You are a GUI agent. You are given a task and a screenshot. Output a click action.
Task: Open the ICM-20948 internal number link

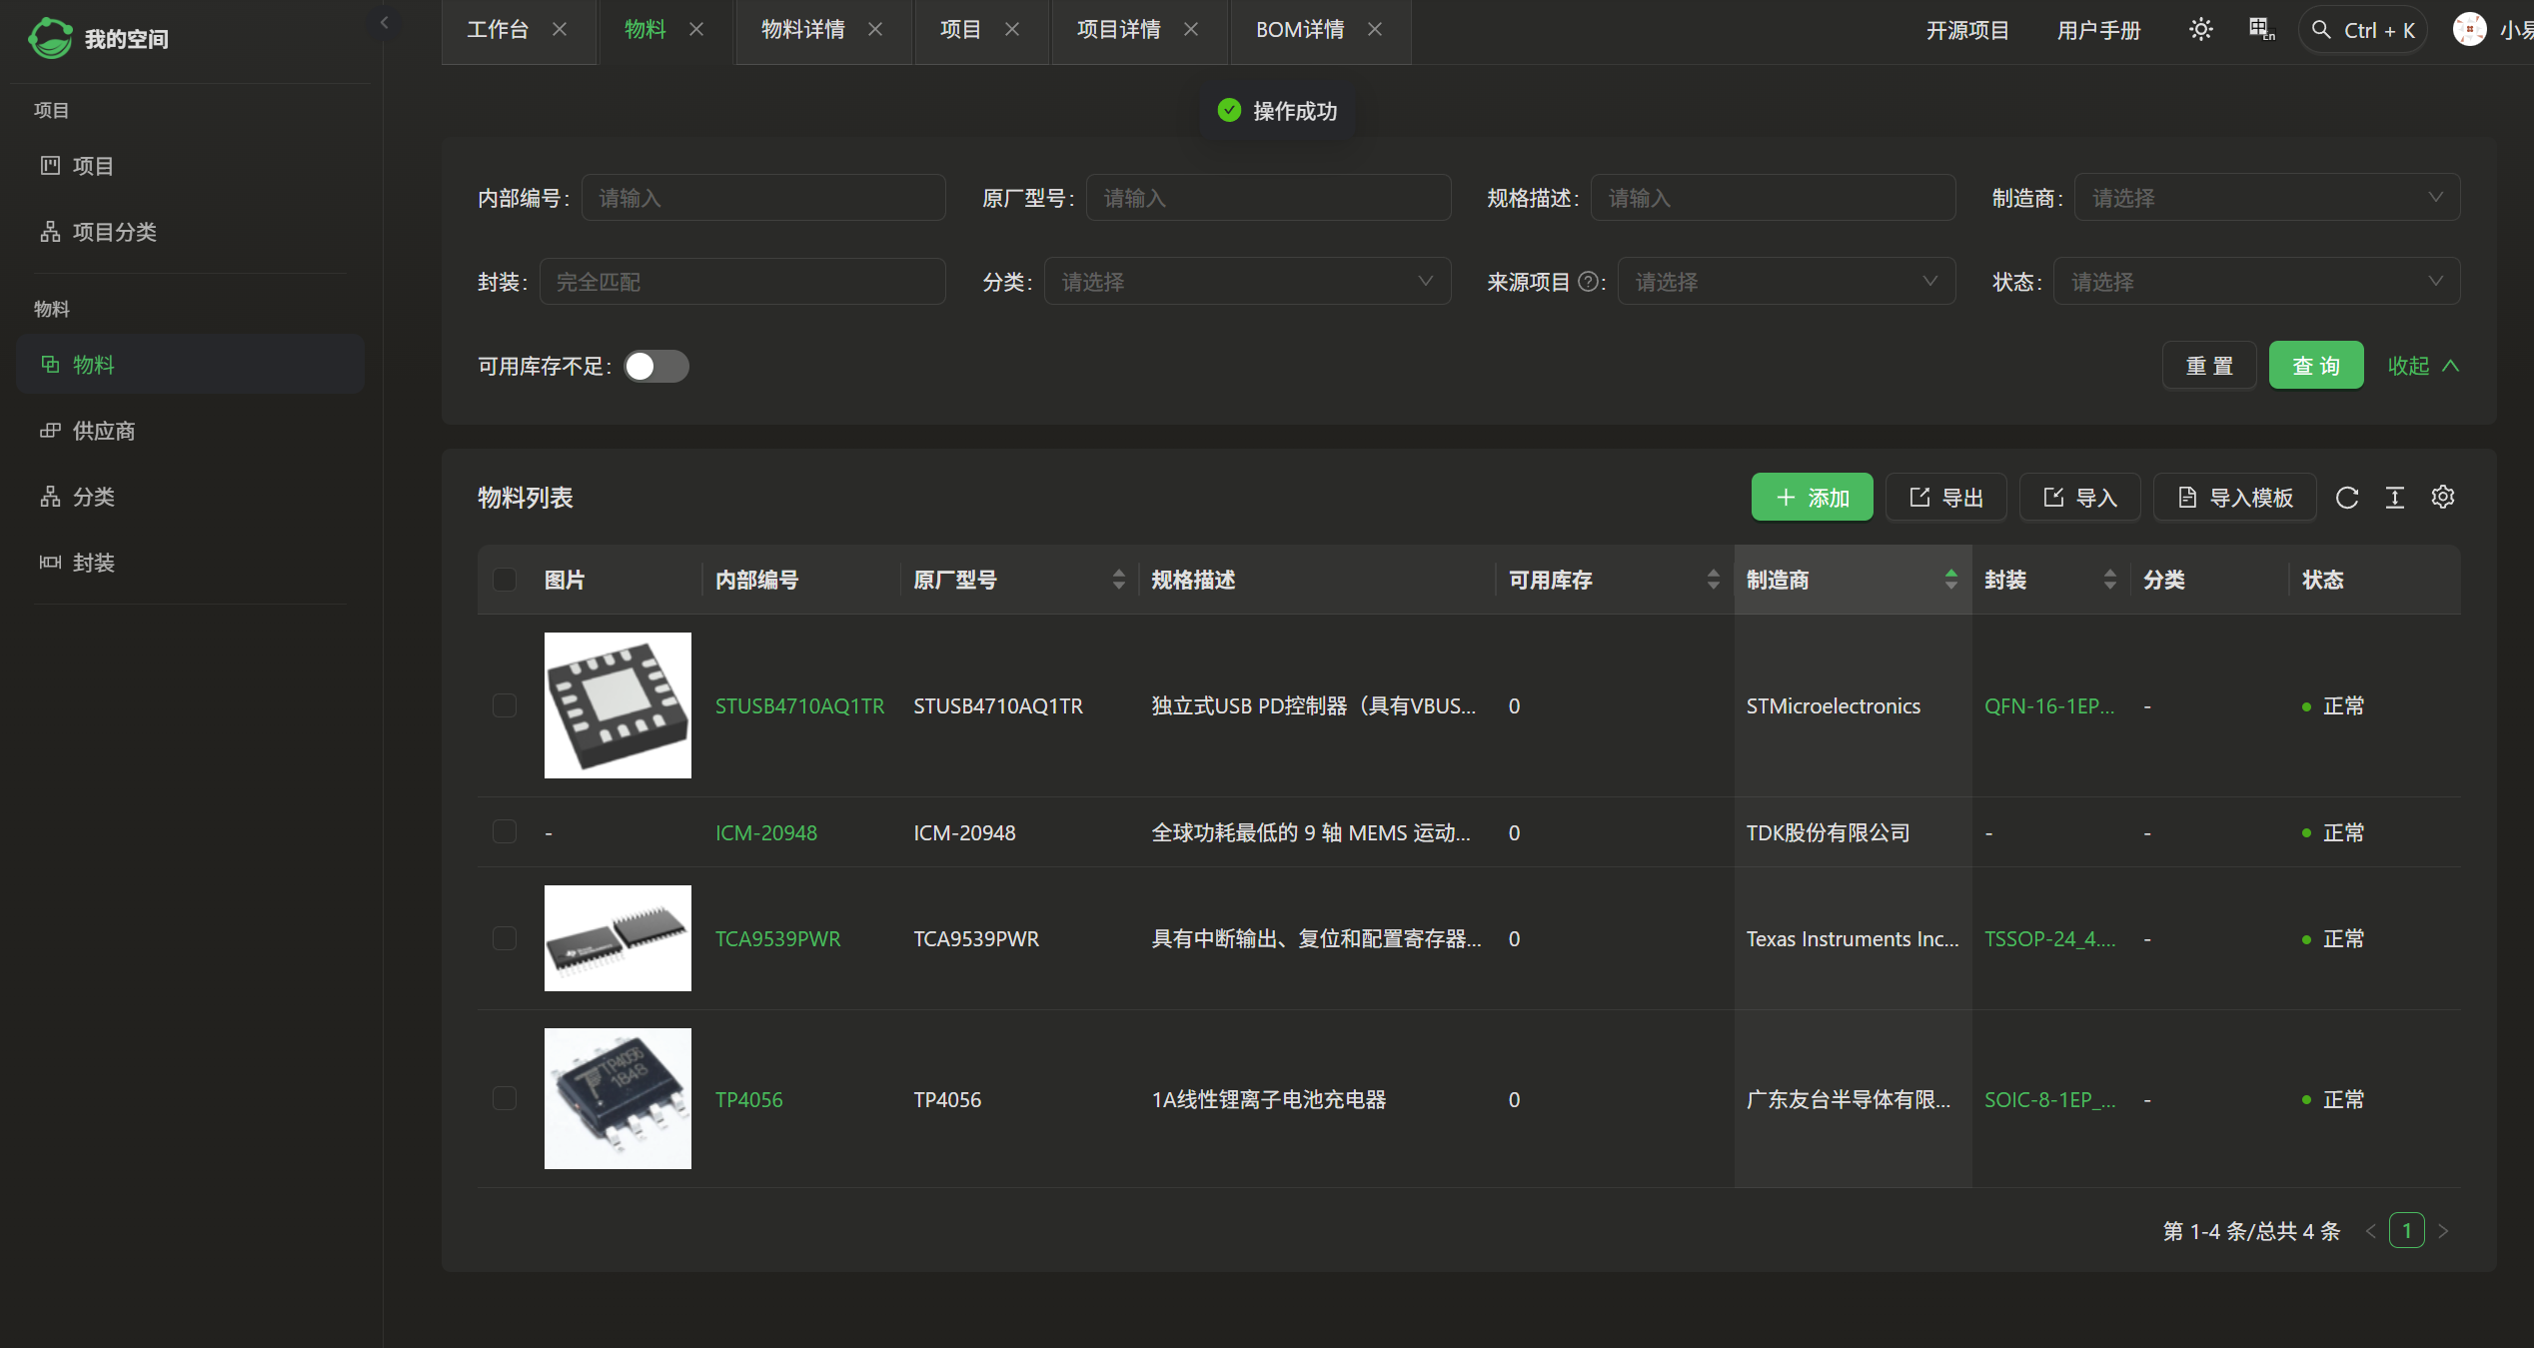point(765,832)
